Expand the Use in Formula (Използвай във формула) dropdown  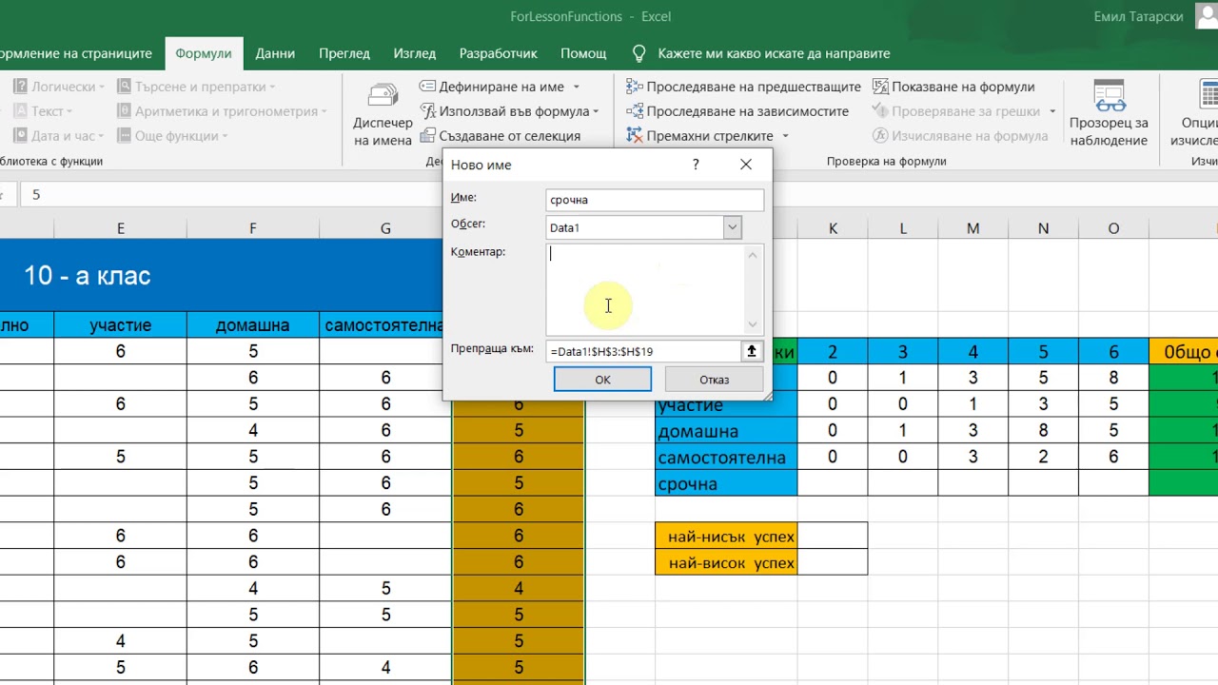click(x=596, y=111)
